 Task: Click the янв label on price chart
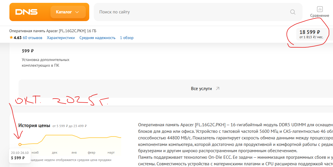(74, 152)
